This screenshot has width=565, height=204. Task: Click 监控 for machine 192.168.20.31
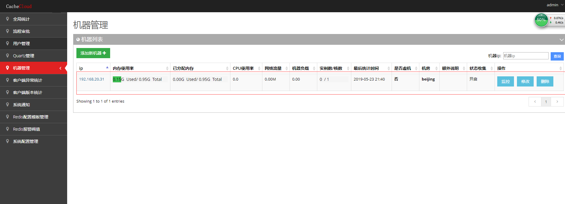click(x=506, y=81)
